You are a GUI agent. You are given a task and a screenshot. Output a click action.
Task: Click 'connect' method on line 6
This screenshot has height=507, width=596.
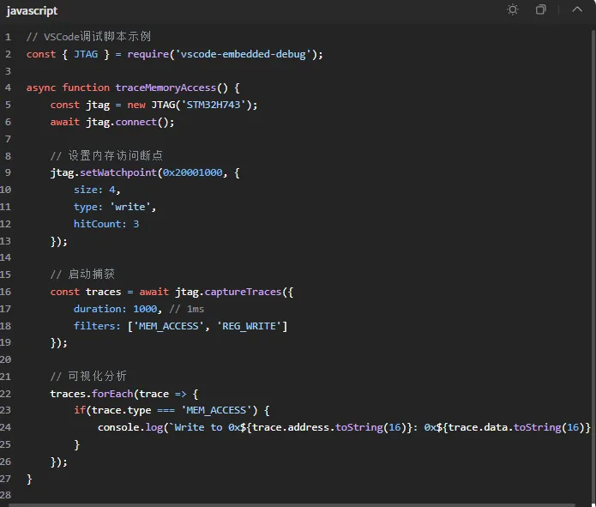(136, 122)
